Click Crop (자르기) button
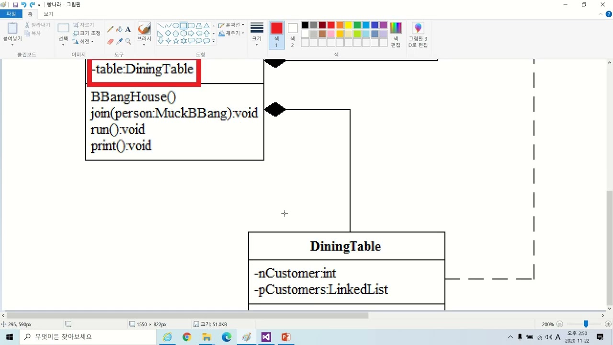The image size is (613, 345). (x=83, y=25)
